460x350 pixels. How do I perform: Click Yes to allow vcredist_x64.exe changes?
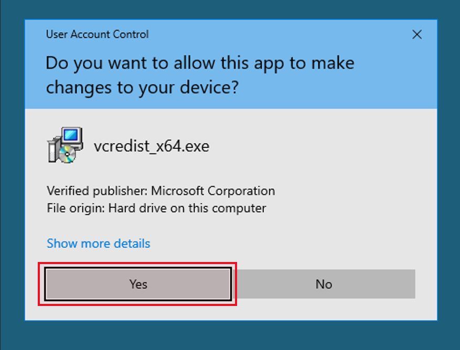[x=138, y=284]
